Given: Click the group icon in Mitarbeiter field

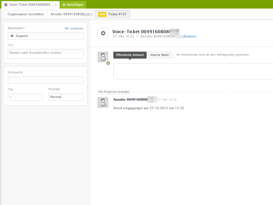Looking at the screenshot, I should tap(12, 36).
